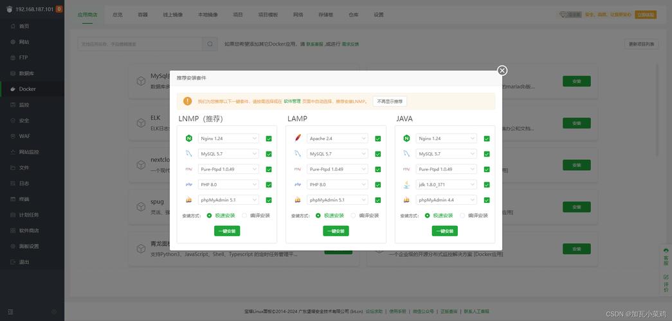Image resolution: width=672 pixels, height=321 pixels.
Task: Click the sidebar collapse icon at bottom left
Action: pos(10,312)
